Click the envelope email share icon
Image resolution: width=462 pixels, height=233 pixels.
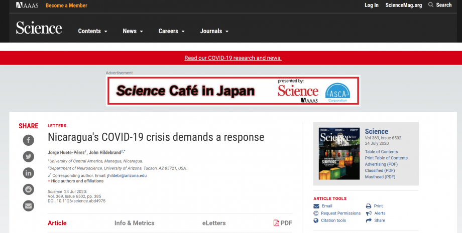coord(29,205)
